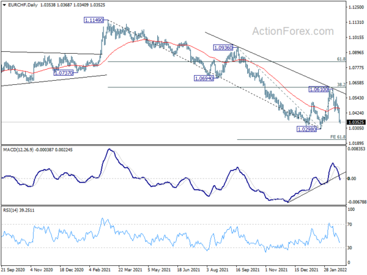Click the 38.2 retracement level label
Screen dimensions: 367x275
click(341, 85)
